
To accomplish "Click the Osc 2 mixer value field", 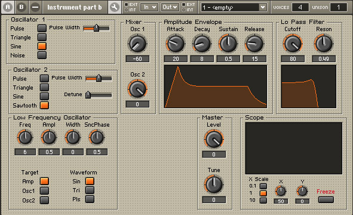I will point(137,105).
